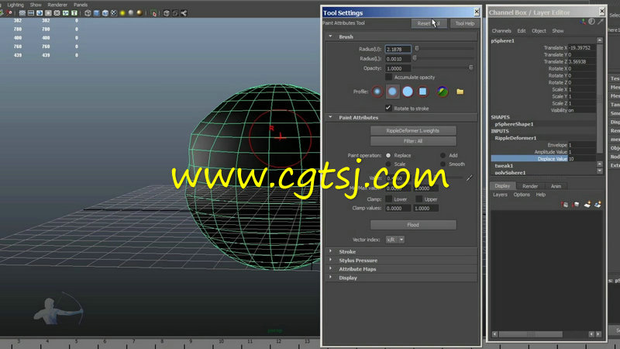Image resolution: width=620 pixels, height=349 pixels.
Task: Click the Reset Tool button
Action: point(429,23)
